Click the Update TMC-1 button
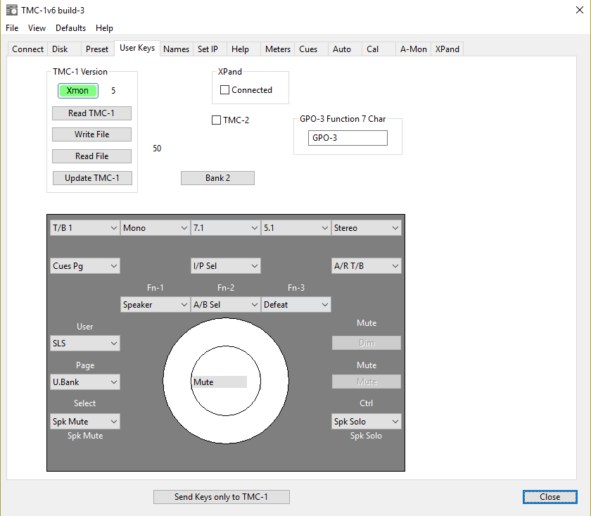Viewport: 591px width, 516px height. pyautogui.click(x=91, y=177)
